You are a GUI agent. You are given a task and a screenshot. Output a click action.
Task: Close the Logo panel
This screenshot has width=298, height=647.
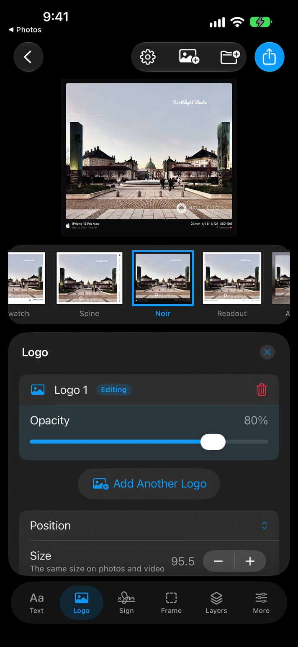coord(267,352)
